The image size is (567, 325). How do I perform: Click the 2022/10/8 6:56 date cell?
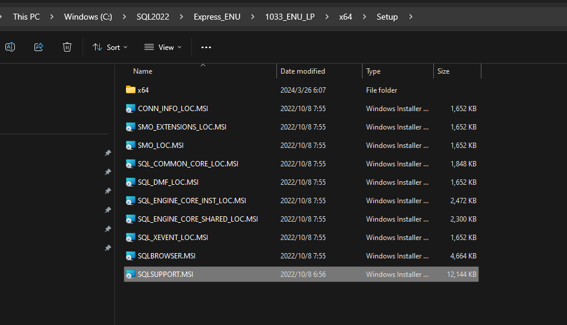point(303,274)
